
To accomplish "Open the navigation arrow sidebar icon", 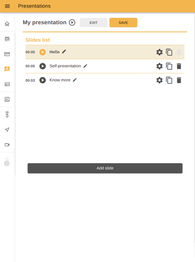I will 7,129.
